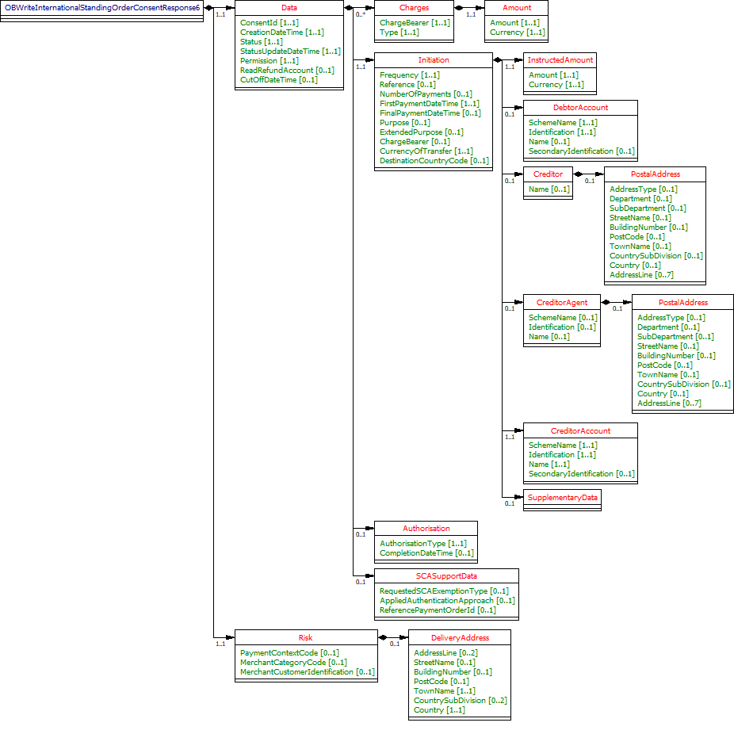Expand the 0..1 connector for Authorisation
Viewport: 734px width, 734px height.
tap(360, 533)
